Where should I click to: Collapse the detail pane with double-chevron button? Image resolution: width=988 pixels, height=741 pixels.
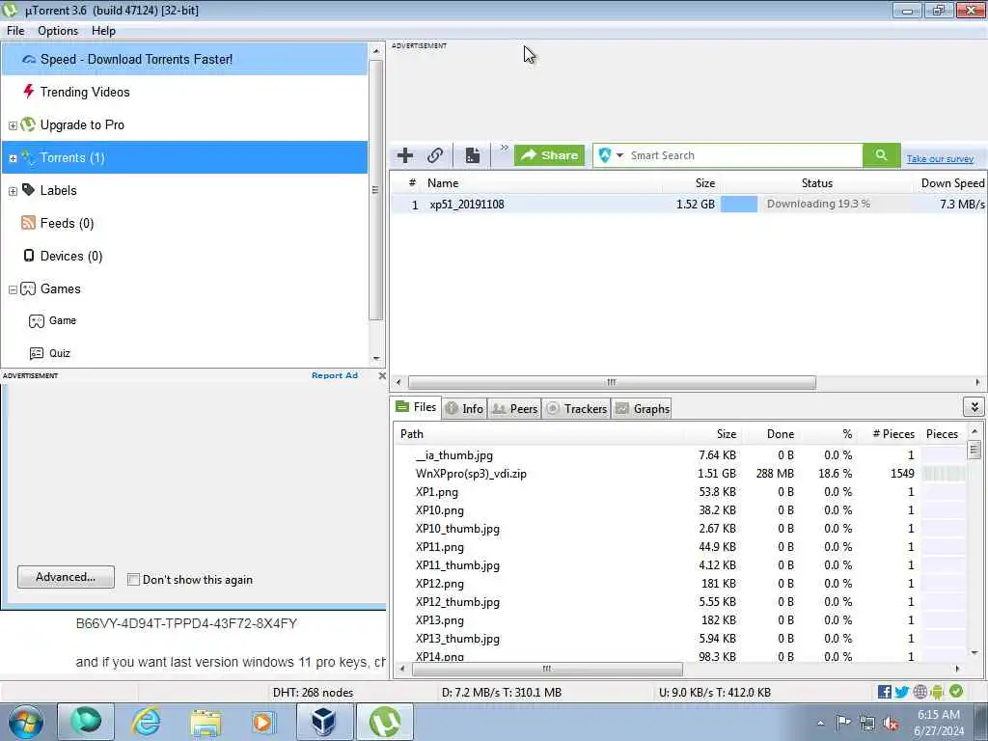tap(974, 407)
